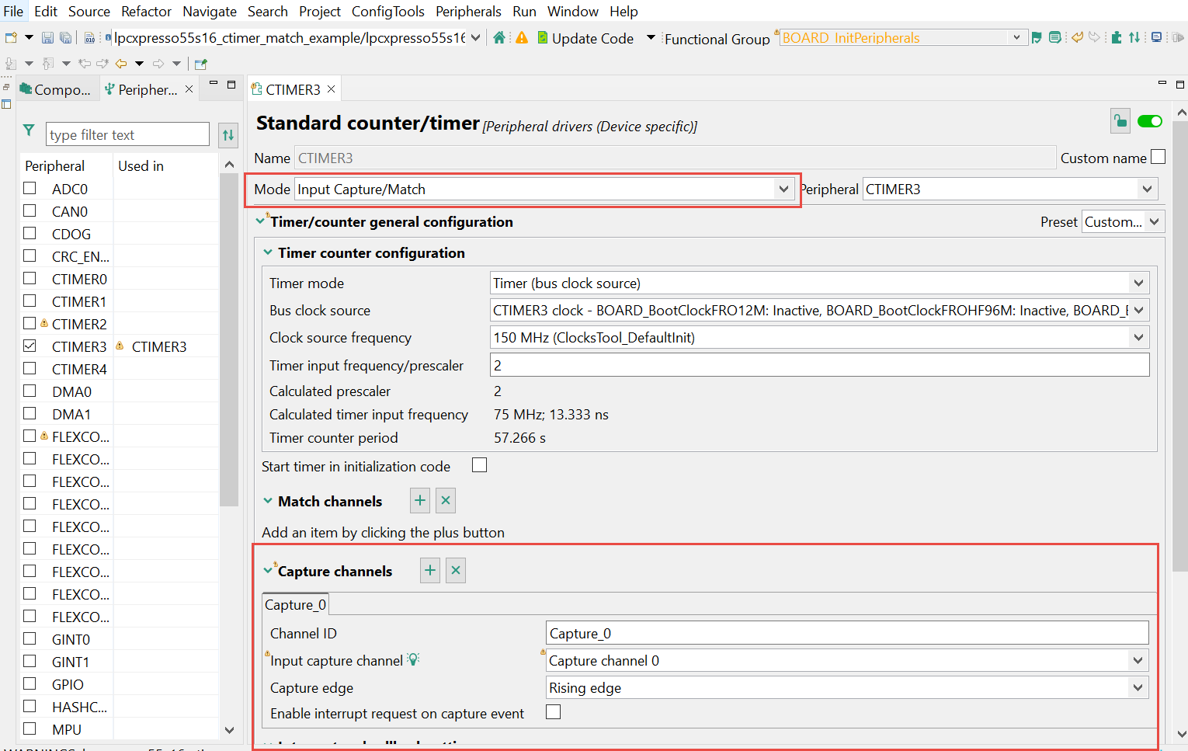The height and width of the screenshot is (751, 1188).
Task: Check the Custom name checkbox
Action: tap(1158, 157)
